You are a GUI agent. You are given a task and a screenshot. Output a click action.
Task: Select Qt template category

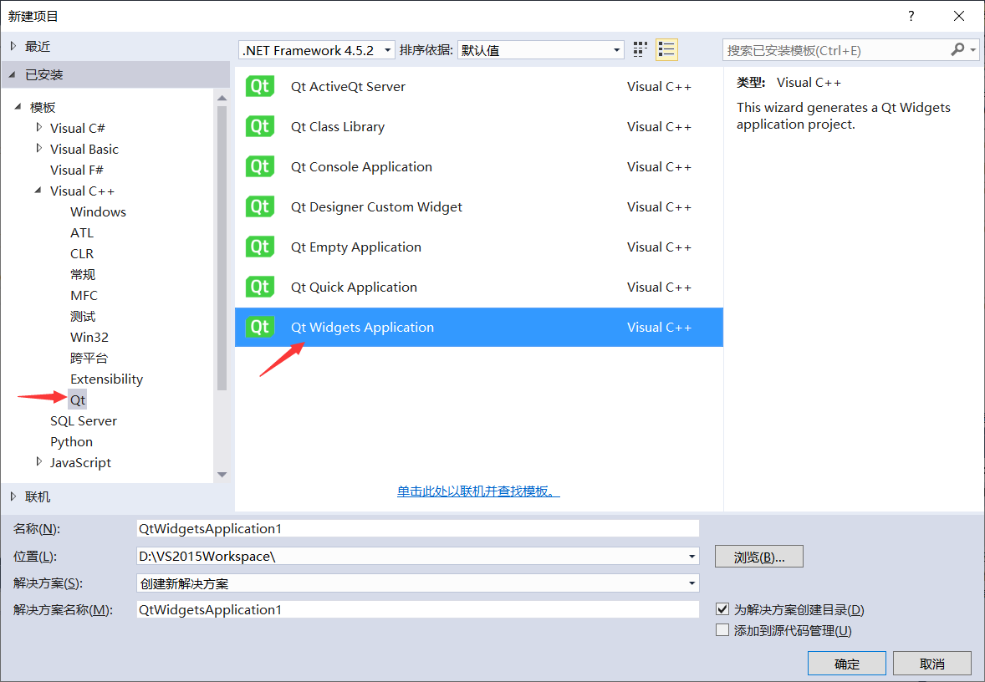[x=77, y=400]
